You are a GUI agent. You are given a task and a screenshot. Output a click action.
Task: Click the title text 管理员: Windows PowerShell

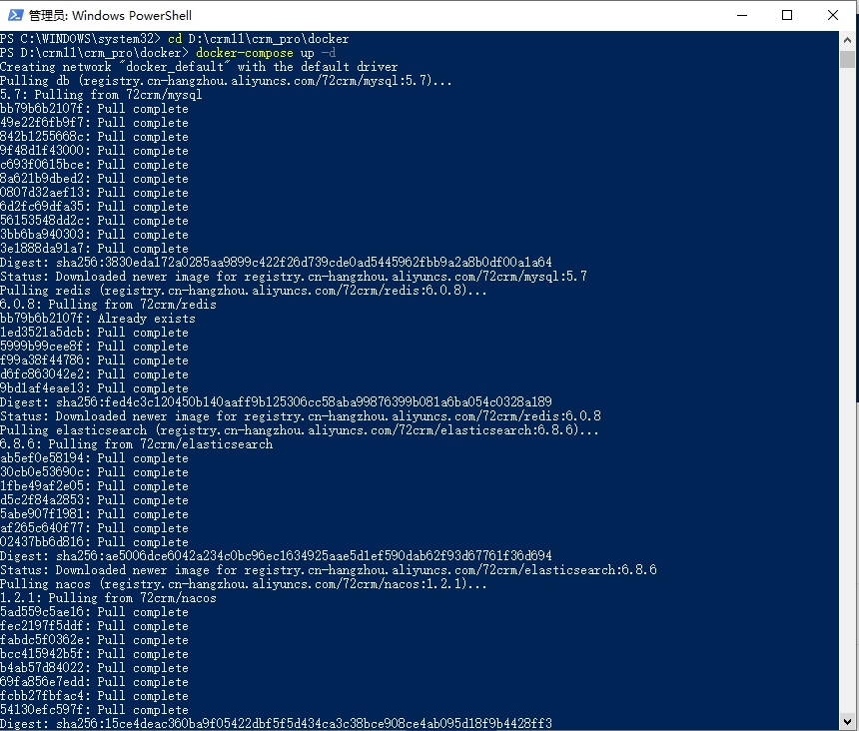110,15
